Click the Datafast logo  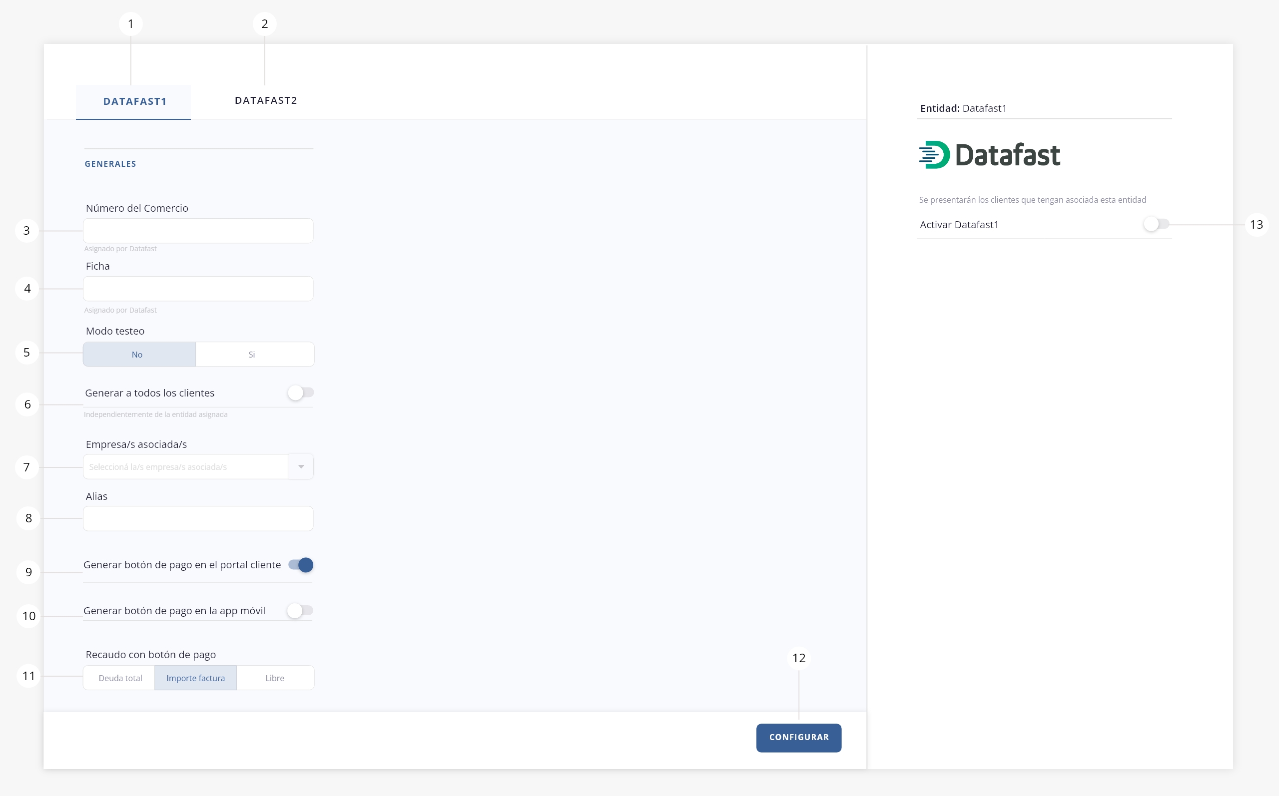[990, 155]
